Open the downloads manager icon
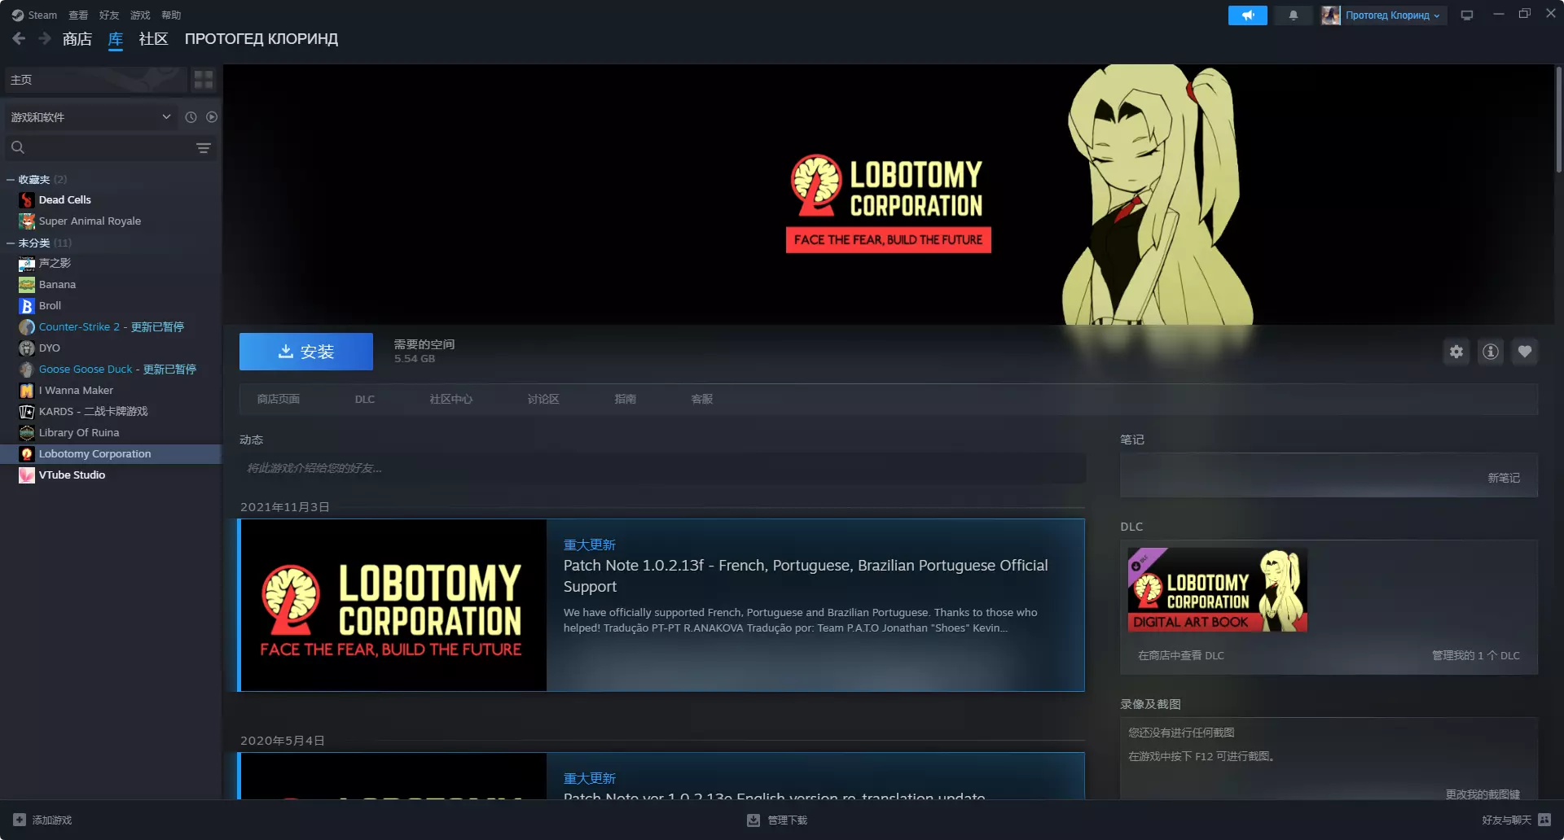1564x840 pixels. pos(753,820)
